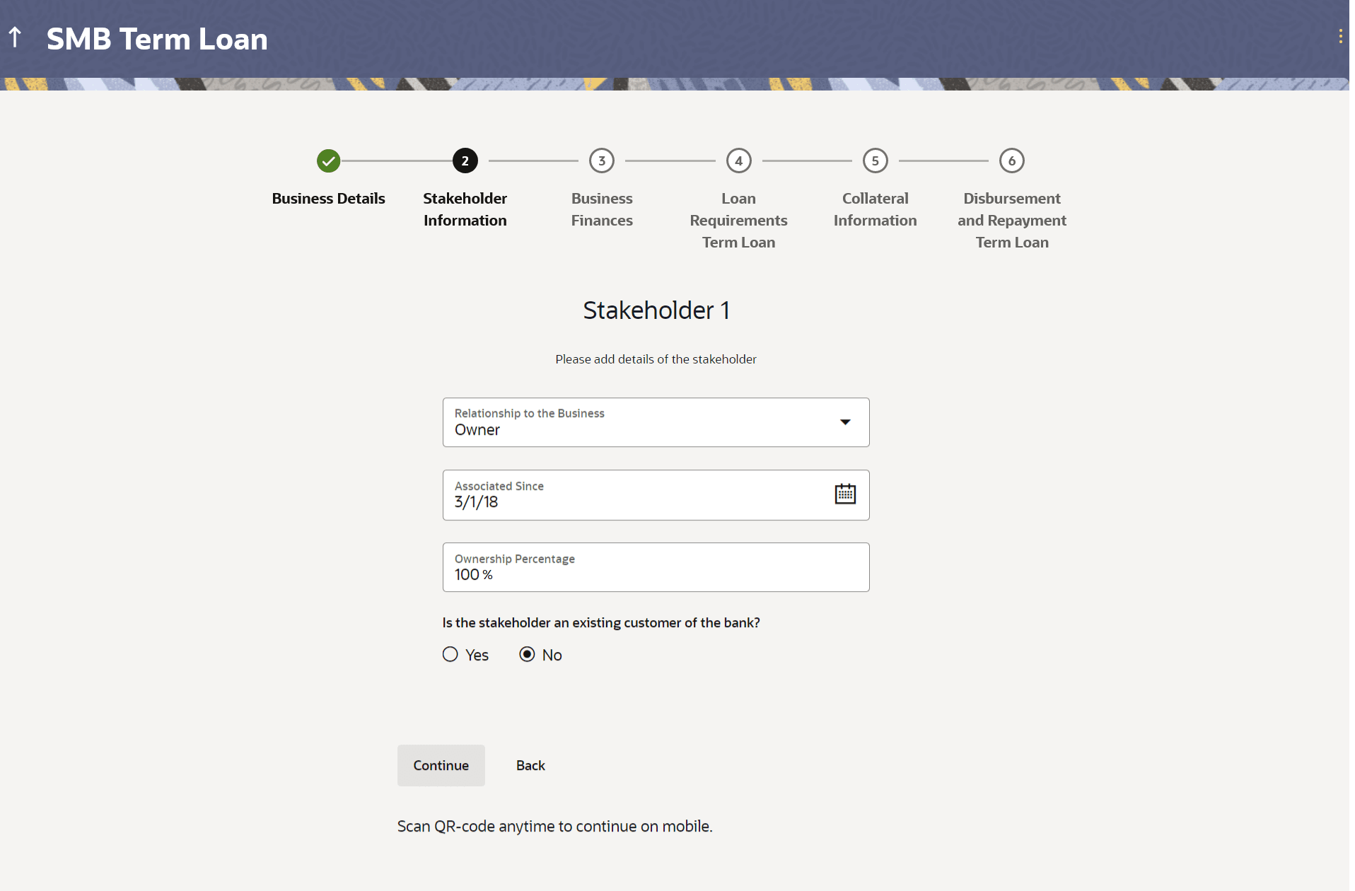Click the SMB Term Loan page title

point(157,39)
